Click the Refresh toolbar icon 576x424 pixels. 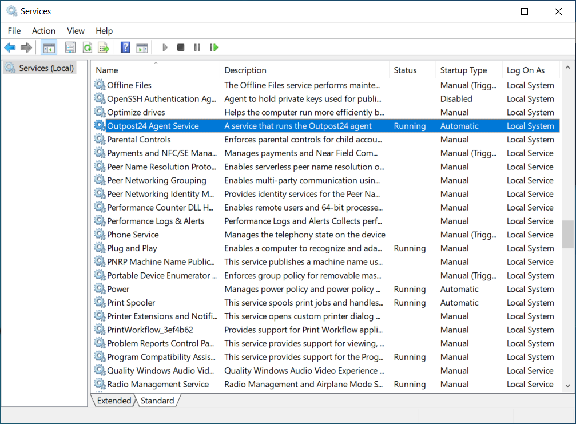(87, 47)
